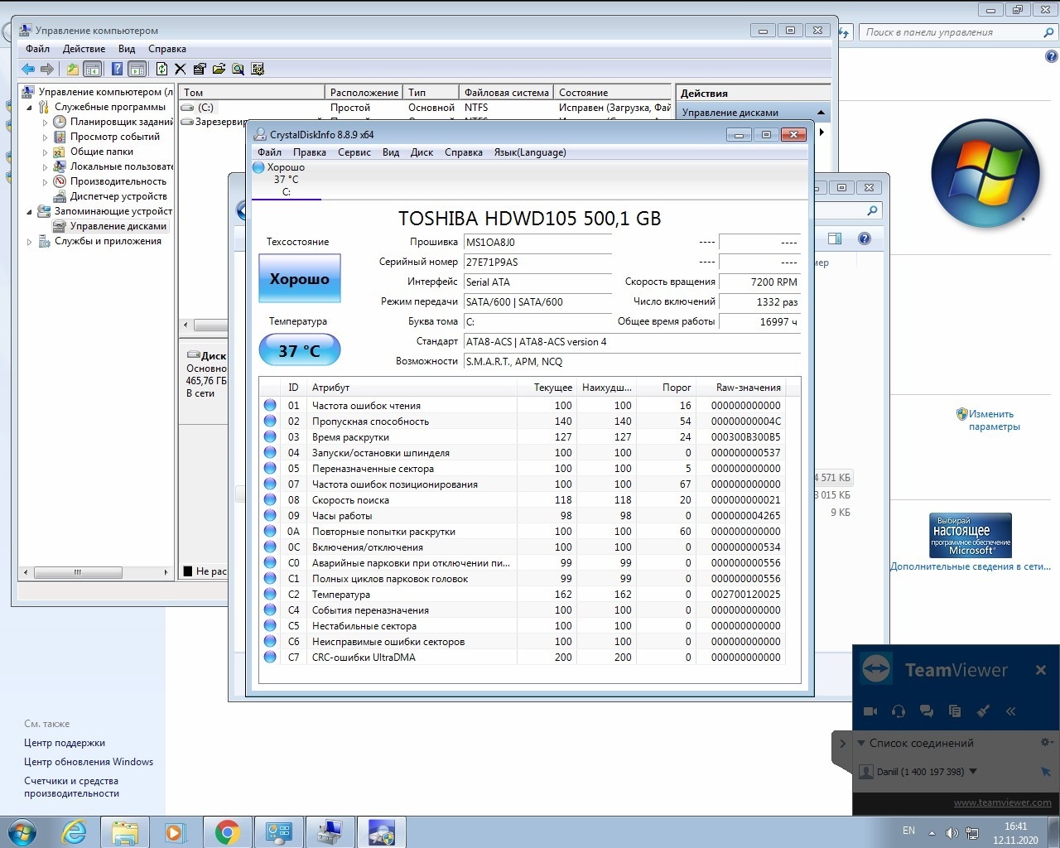Select the (C:) volume row

tap(426, 108)
